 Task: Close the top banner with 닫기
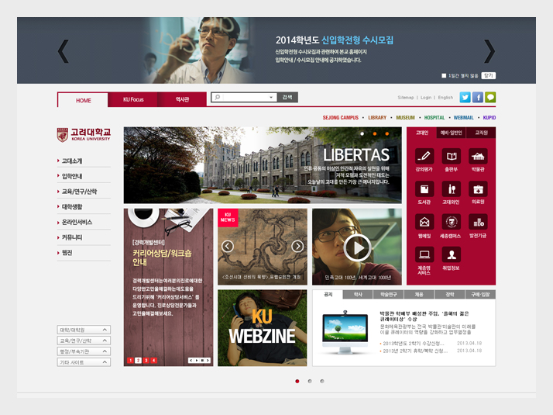(x=489, y=75)
